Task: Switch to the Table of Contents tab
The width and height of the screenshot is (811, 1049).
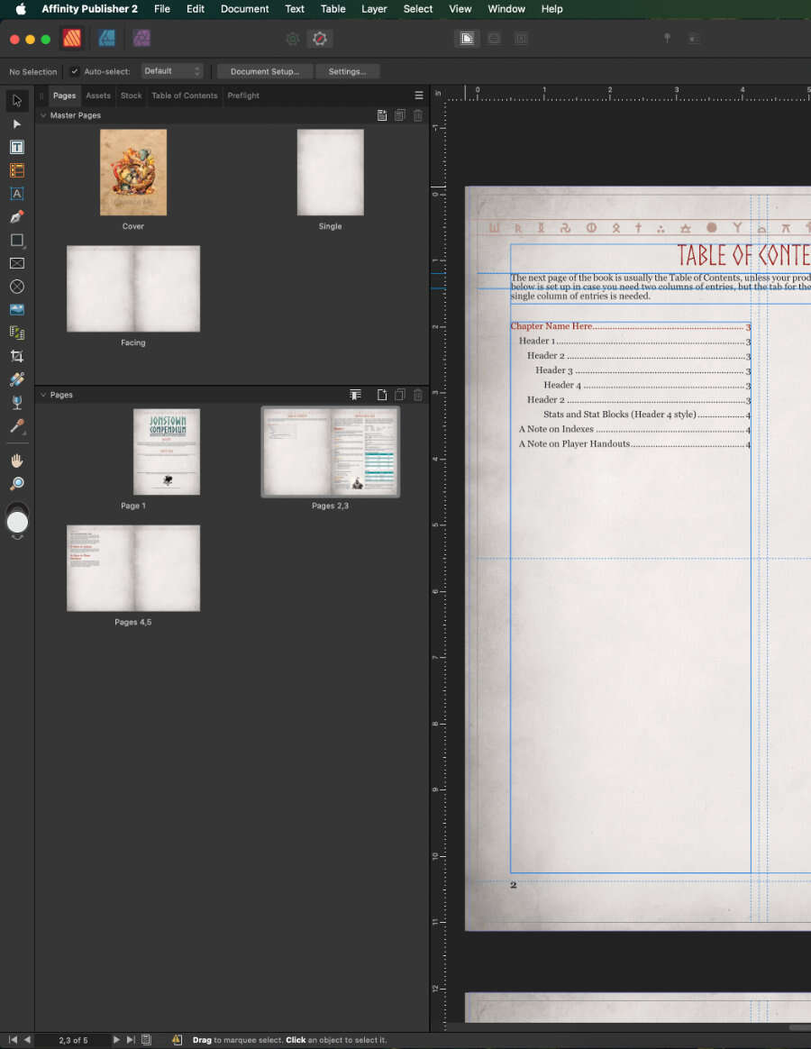Action: pyautogui.click(x=184, y=95)
